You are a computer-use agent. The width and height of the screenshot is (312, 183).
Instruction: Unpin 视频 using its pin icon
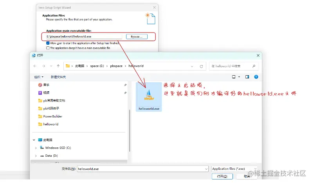click(x=125, y=93)
